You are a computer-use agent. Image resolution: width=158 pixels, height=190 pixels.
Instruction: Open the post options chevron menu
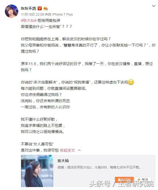click(154, 6)
